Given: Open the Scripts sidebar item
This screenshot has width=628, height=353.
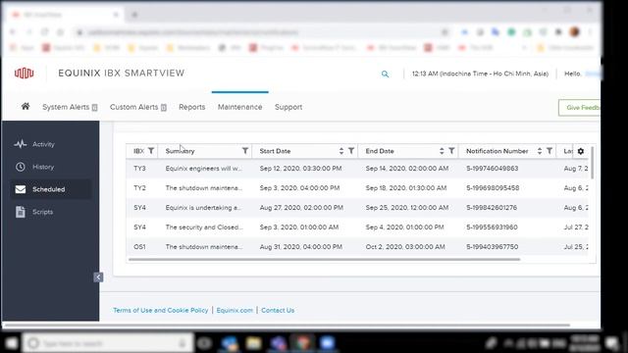Looking at the screenshot, I should click(x=42, y=212).
